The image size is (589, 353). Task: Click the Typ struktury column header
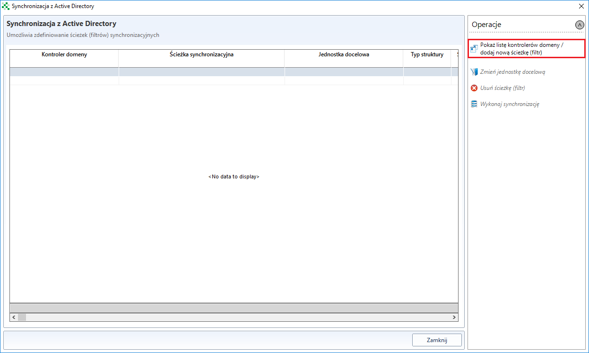click(427, 54)
